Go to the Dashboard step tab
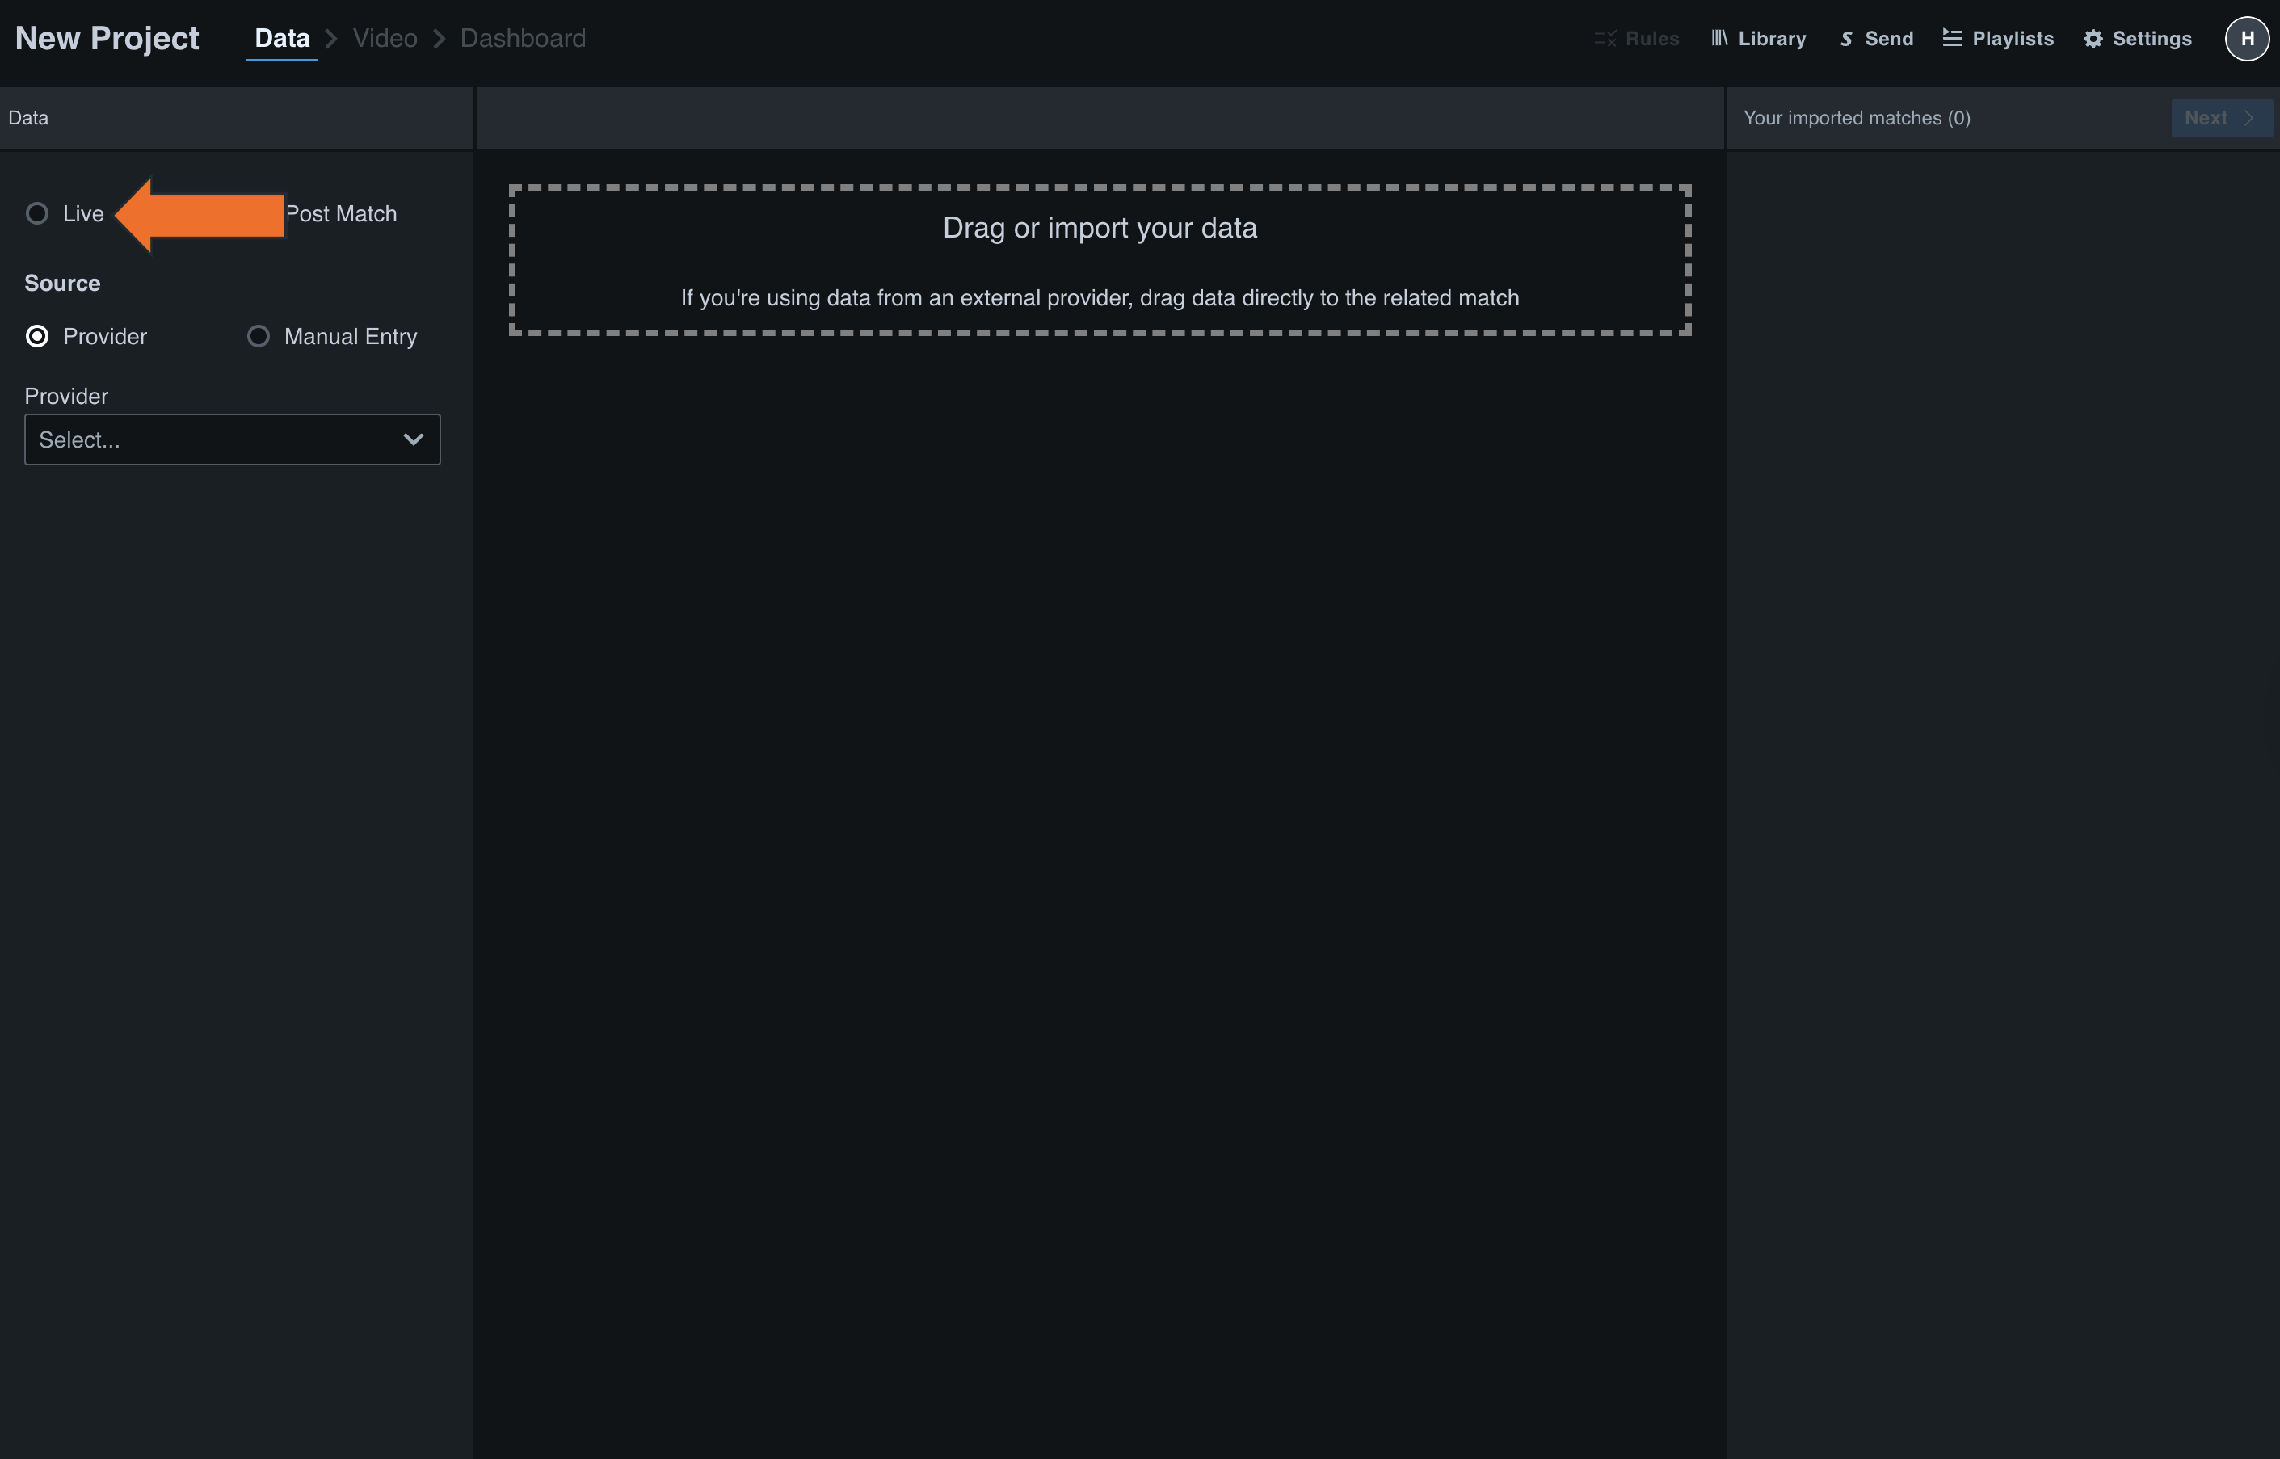The height and width of the screenshot is (1459, 2280). (x=523, y=39)
